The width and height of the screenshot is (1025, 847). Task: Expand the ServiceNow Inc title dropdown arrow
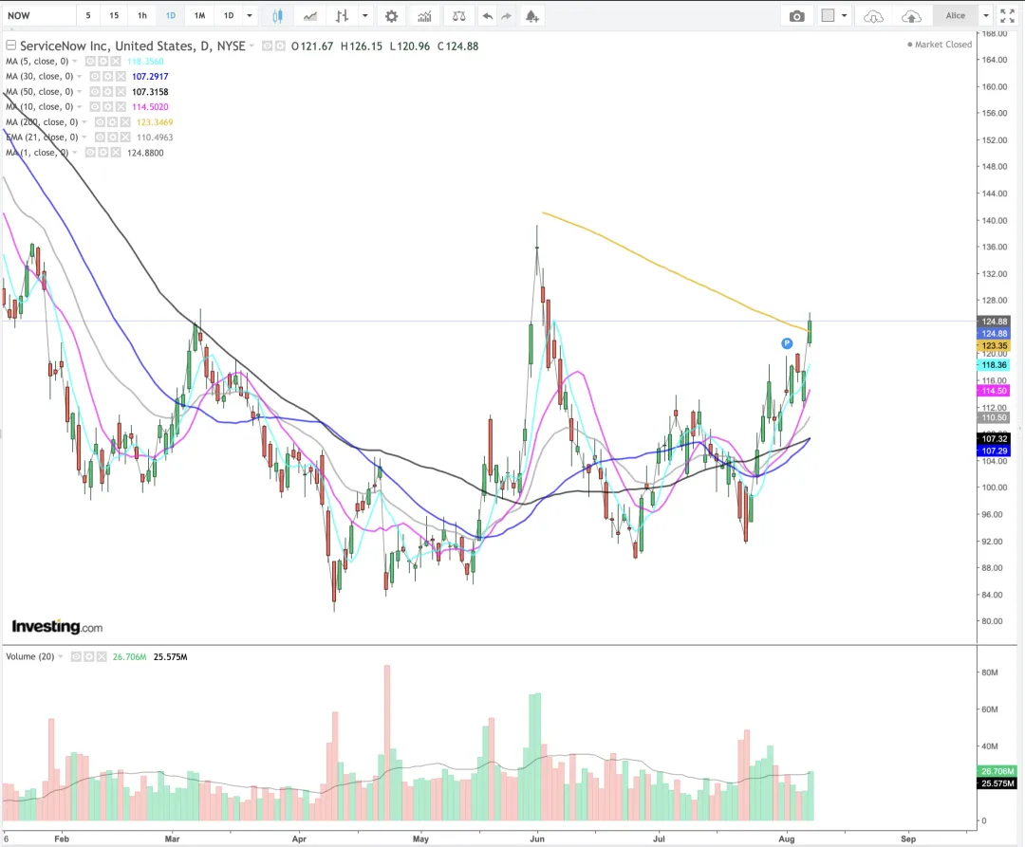point(252,46)
